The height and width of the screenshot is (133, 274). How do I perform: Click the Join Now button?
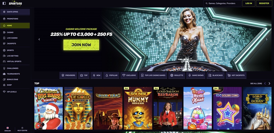81,45
